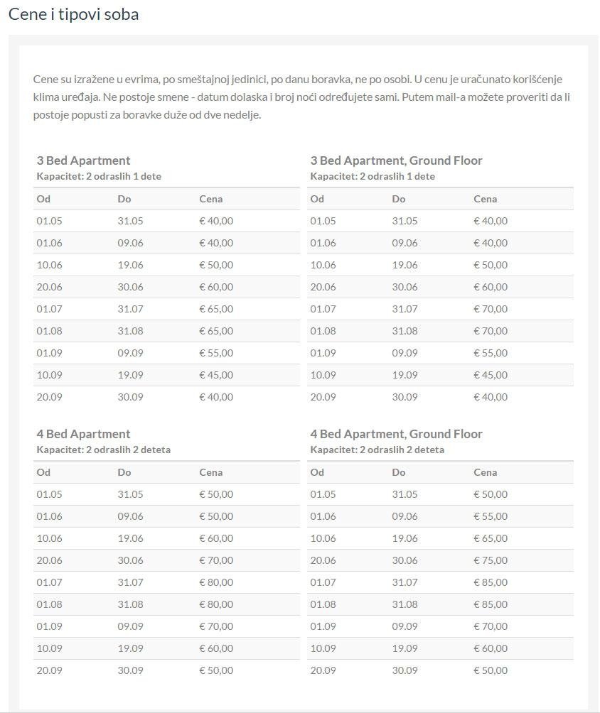This screenshot has width=600, height=713.
Task: Click the 'Cene i tipovi soba' heading
Action: 73,14
